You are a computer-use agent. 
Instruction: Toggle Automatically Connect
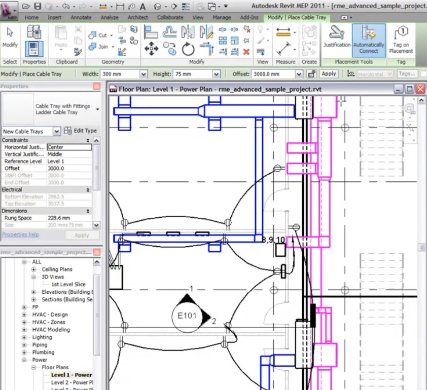click(369, 40)
